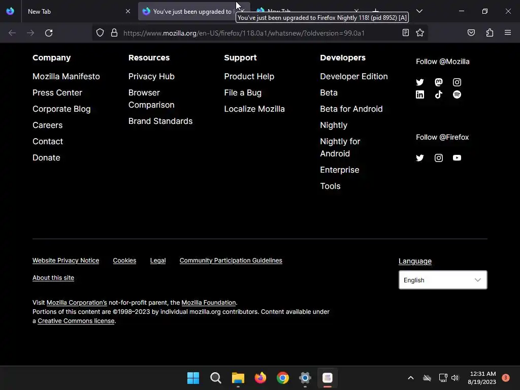This screenshot has width=520, height=390.
Task: Open Mozilla Corporation's link
Action: [x=77, y=303]
